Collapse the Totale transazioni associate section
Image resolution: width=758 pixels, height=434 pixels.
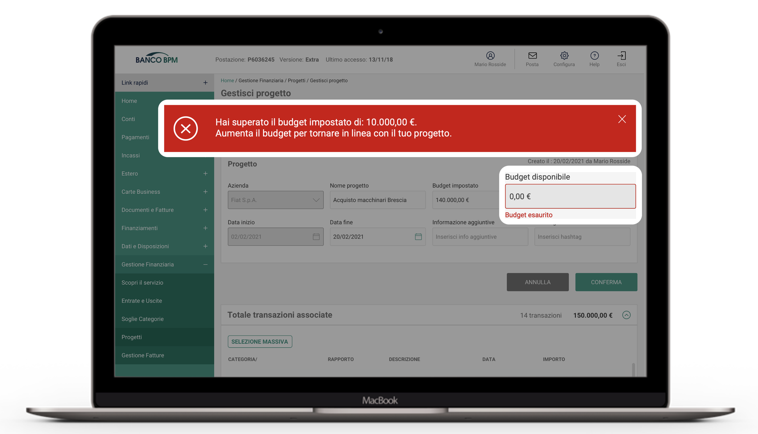coord(626,315)
